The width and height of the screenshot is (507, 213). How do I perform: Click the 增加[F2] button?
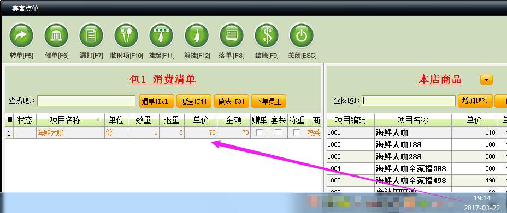(475, 101)
